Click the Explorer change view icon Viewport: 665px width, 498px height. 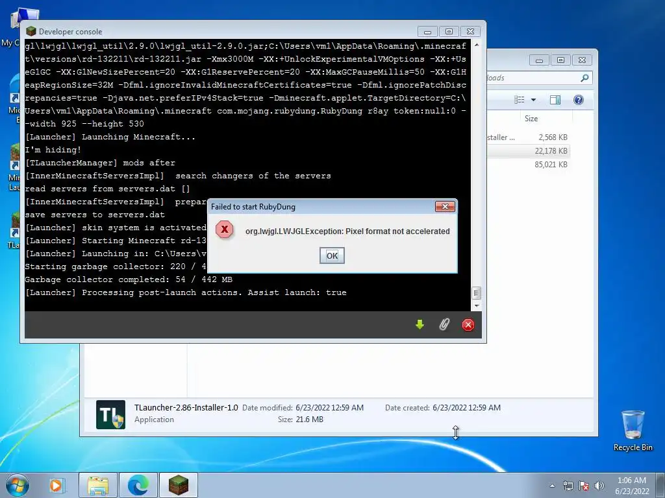click(x=519, y=99)
